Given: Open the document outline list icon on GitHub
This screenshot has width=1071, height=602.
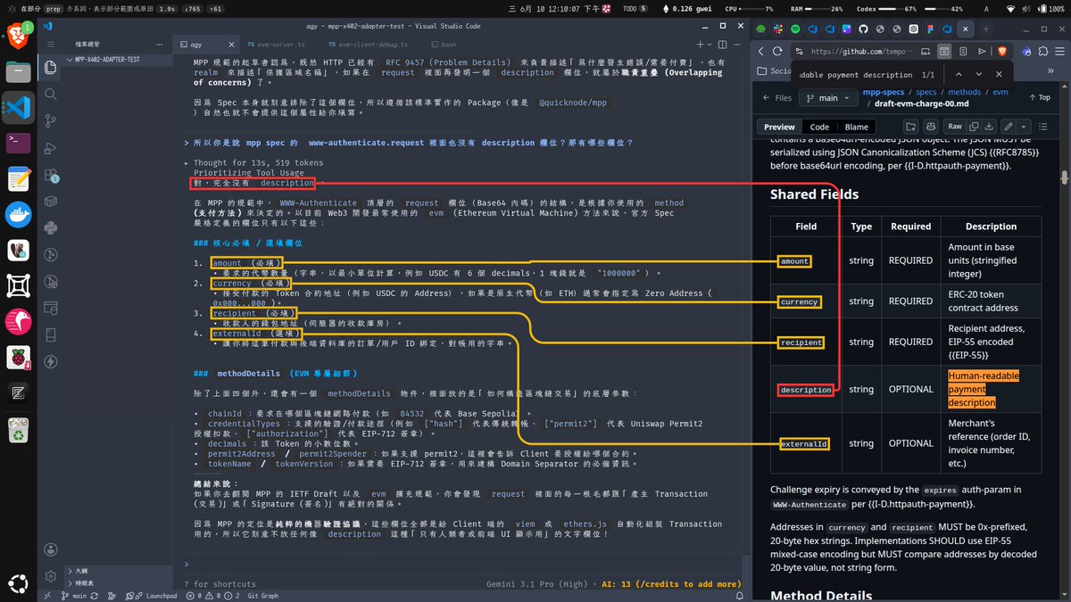Looking at the screenshot, I should (x=1044, y=127).
